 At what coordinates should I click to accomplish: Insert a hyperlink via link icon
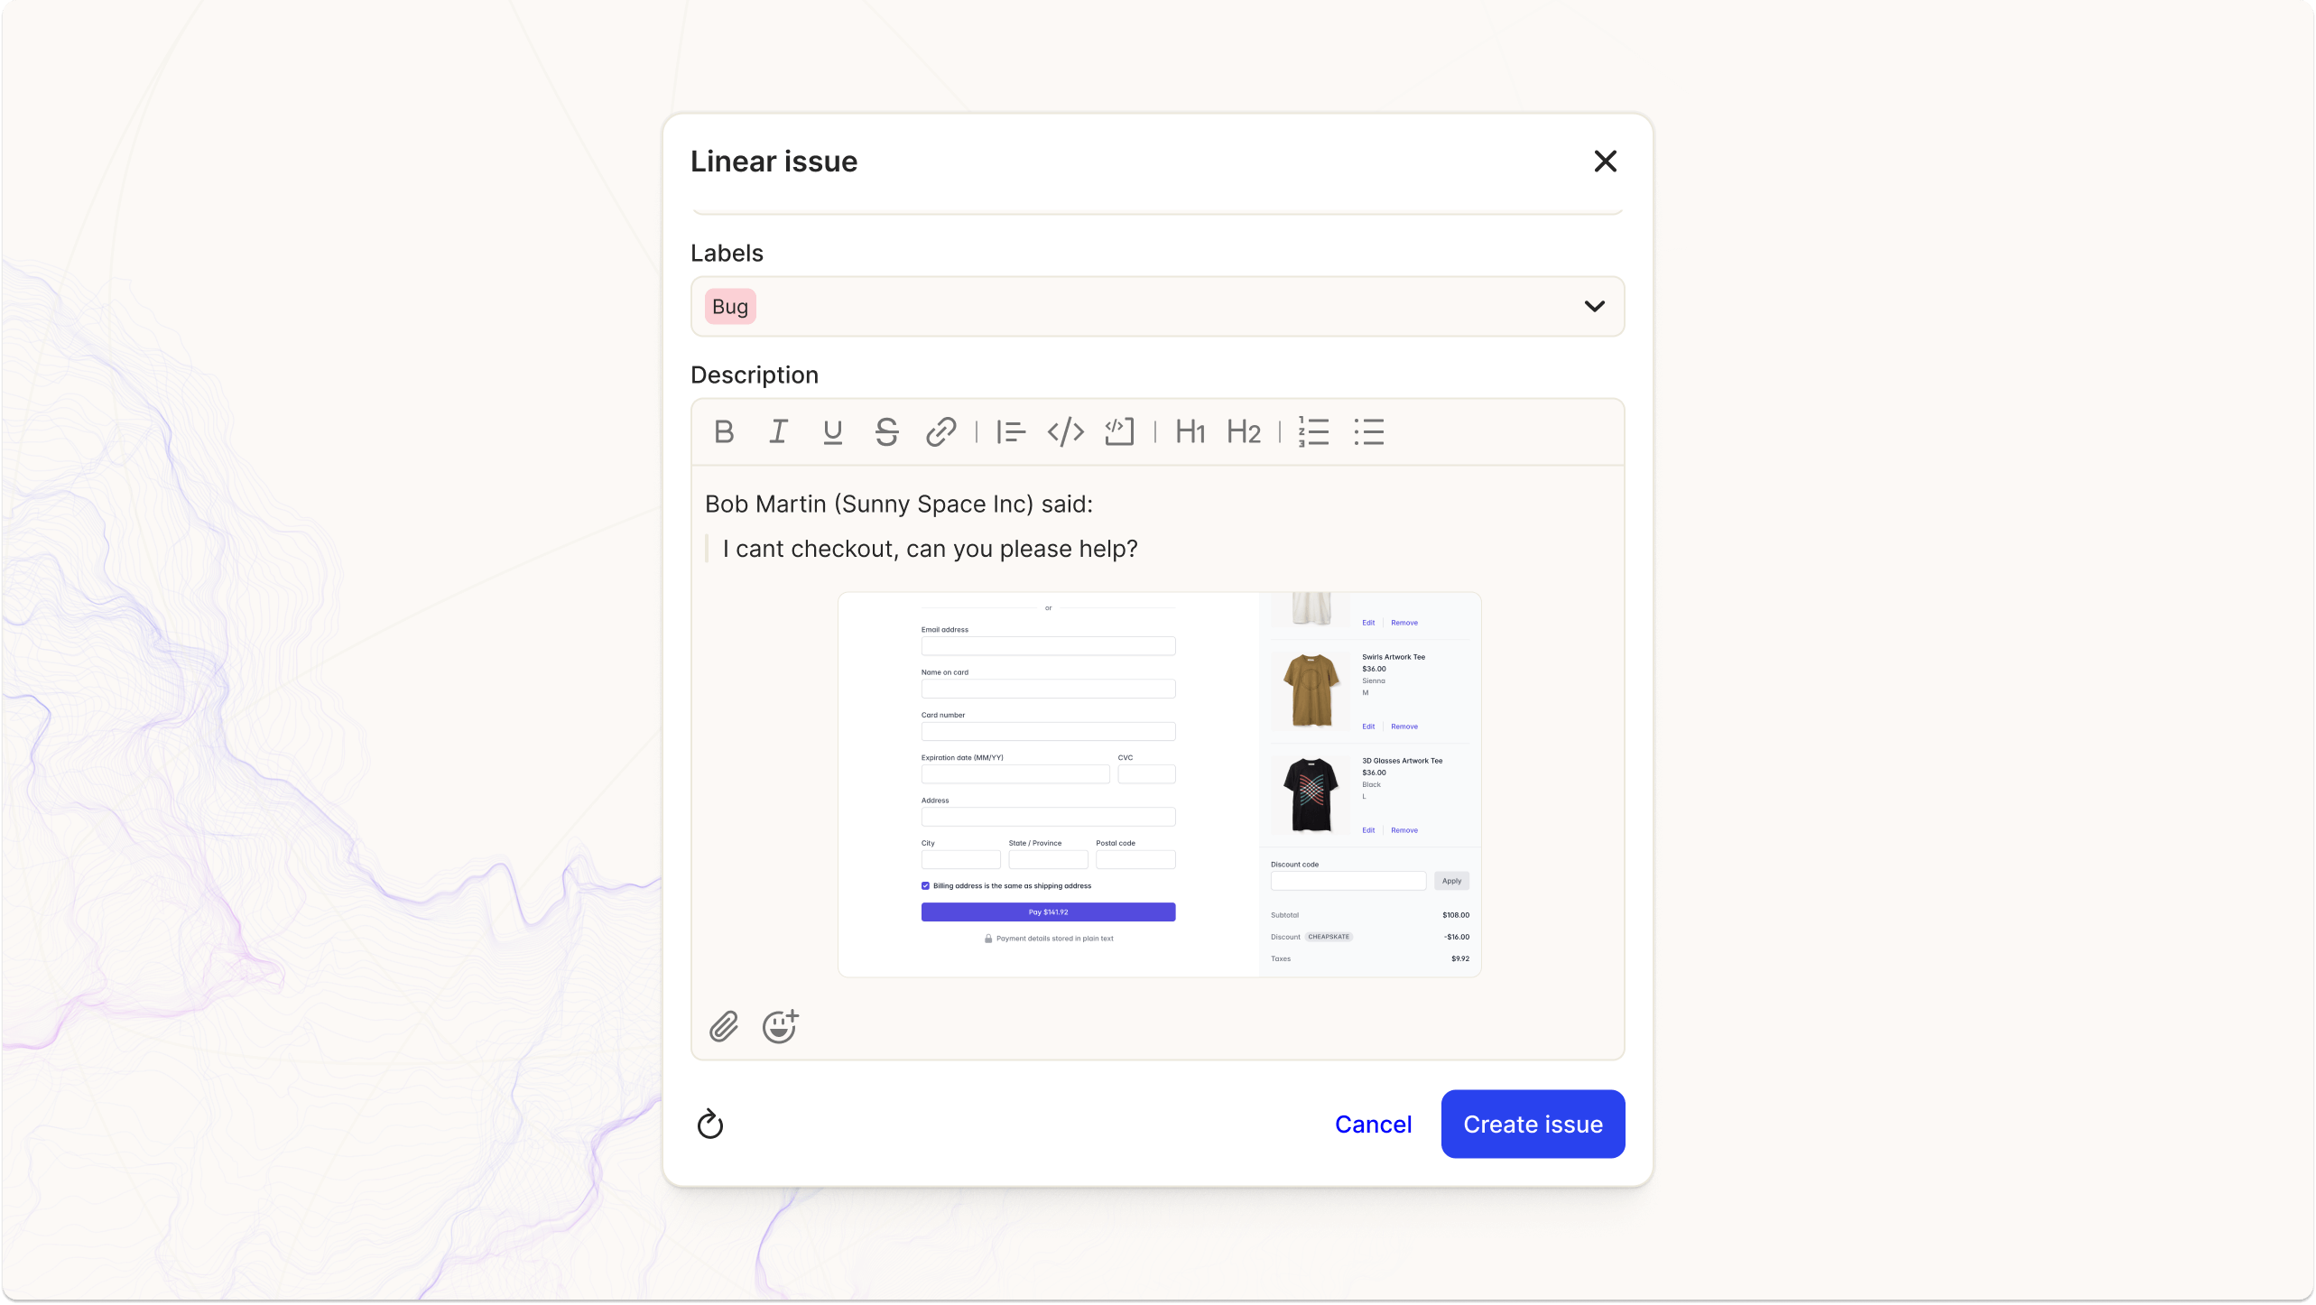point(940,432)
